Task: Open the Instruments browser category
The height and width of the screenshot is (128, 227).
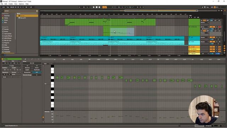Action: pos(8,34)
